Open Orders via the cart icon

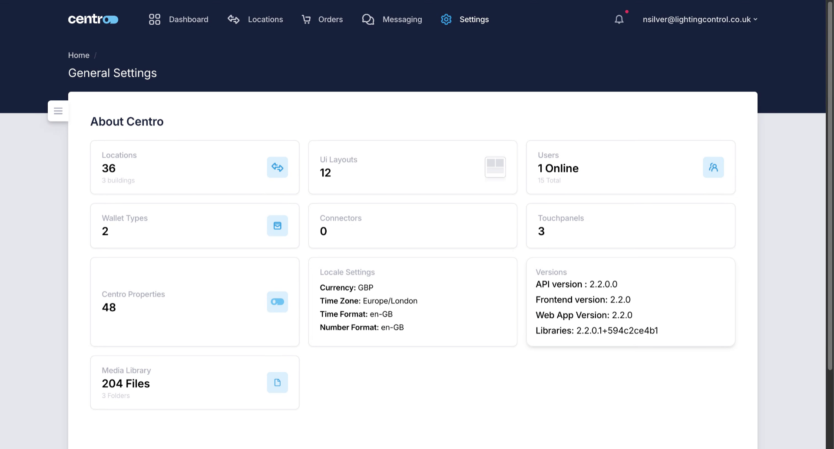pyautogui.click(x=307, y=19)
